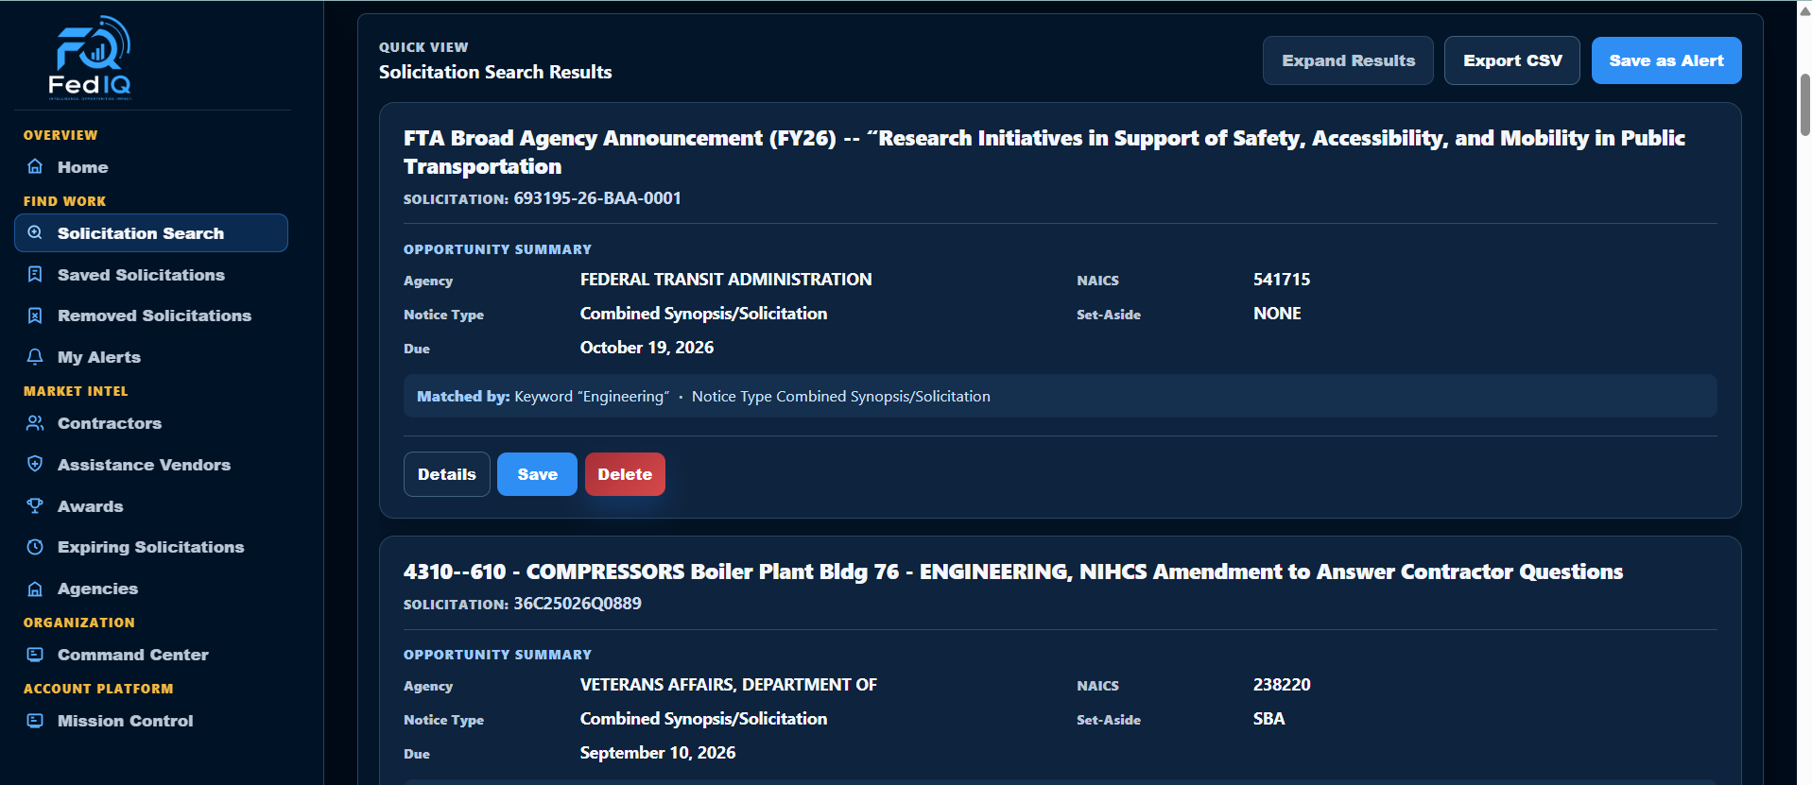Click the Expiring Solicitations clock icon
Viewport: 1812px width, 785px height.
(x=35, y=547)
